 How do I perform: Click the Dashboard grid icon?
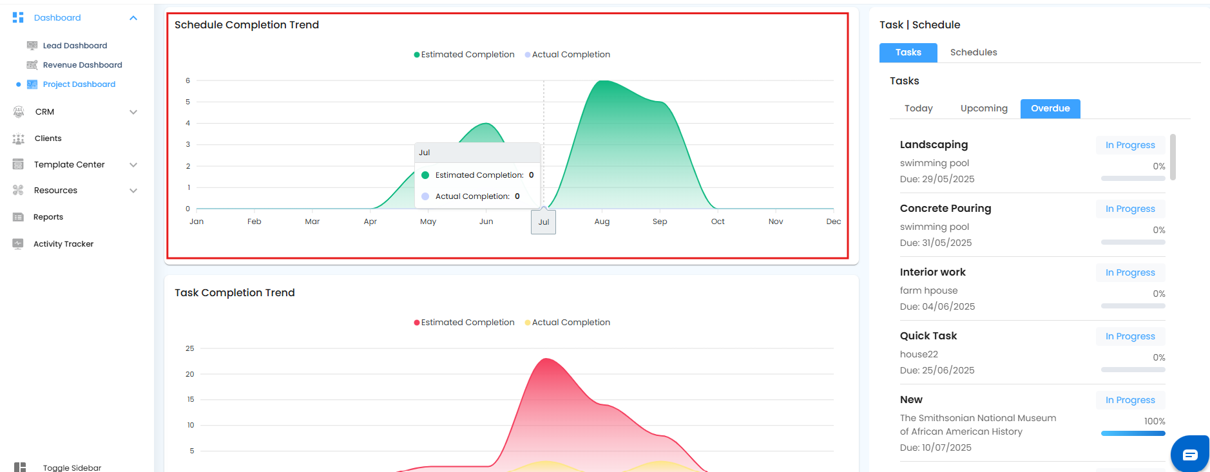pyautogui.click(x=18, y=17)
